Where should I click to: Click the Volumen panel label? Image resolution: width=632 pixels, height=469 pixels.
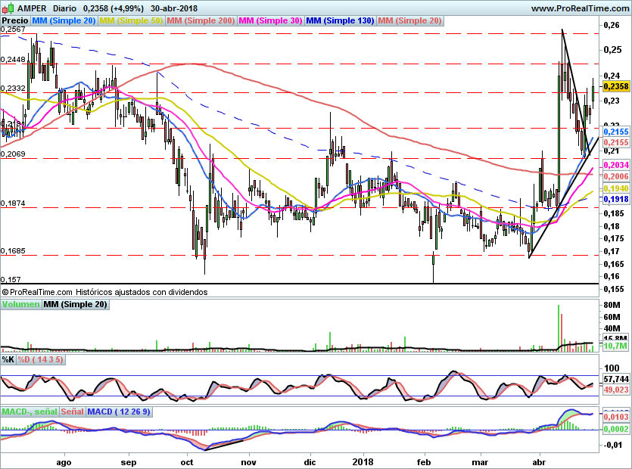[x=20, y=305]
